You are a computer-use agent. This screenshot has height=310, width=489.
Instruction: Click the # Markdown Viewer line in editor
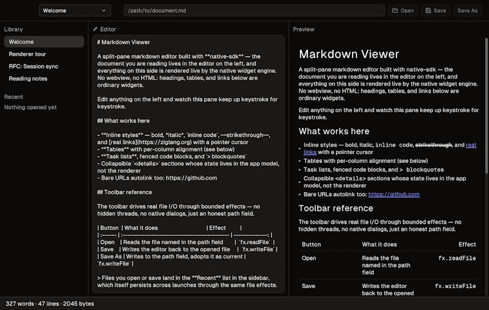(124, 42)
